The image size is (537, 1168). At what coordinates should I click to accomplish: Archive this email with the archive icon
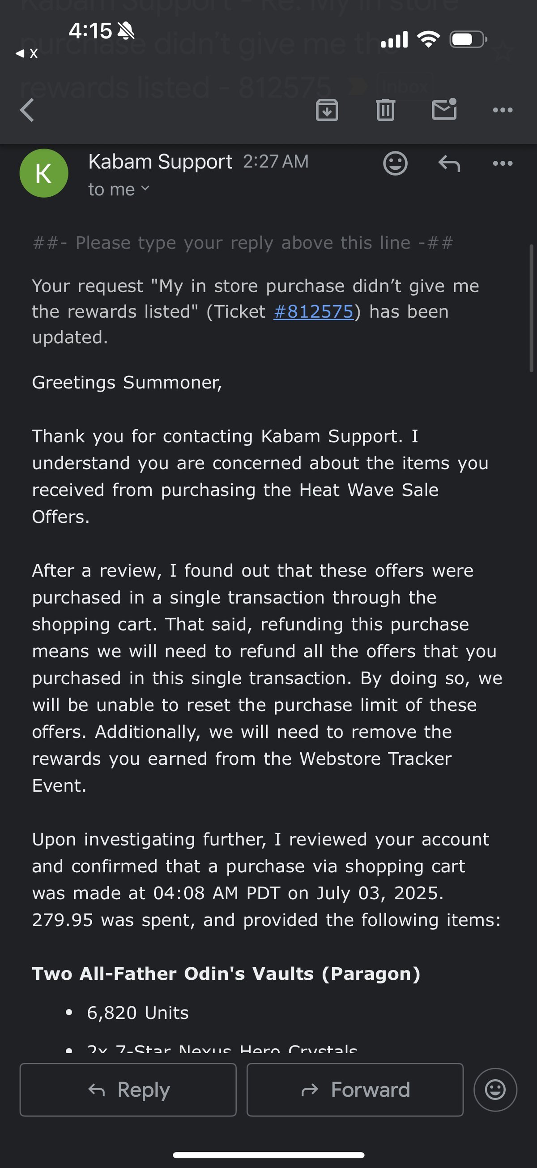(x=327, y=110)
